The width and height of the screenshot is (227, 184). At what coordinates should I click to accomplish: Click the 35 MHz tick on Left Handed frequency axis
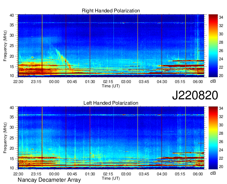(12, 117)
